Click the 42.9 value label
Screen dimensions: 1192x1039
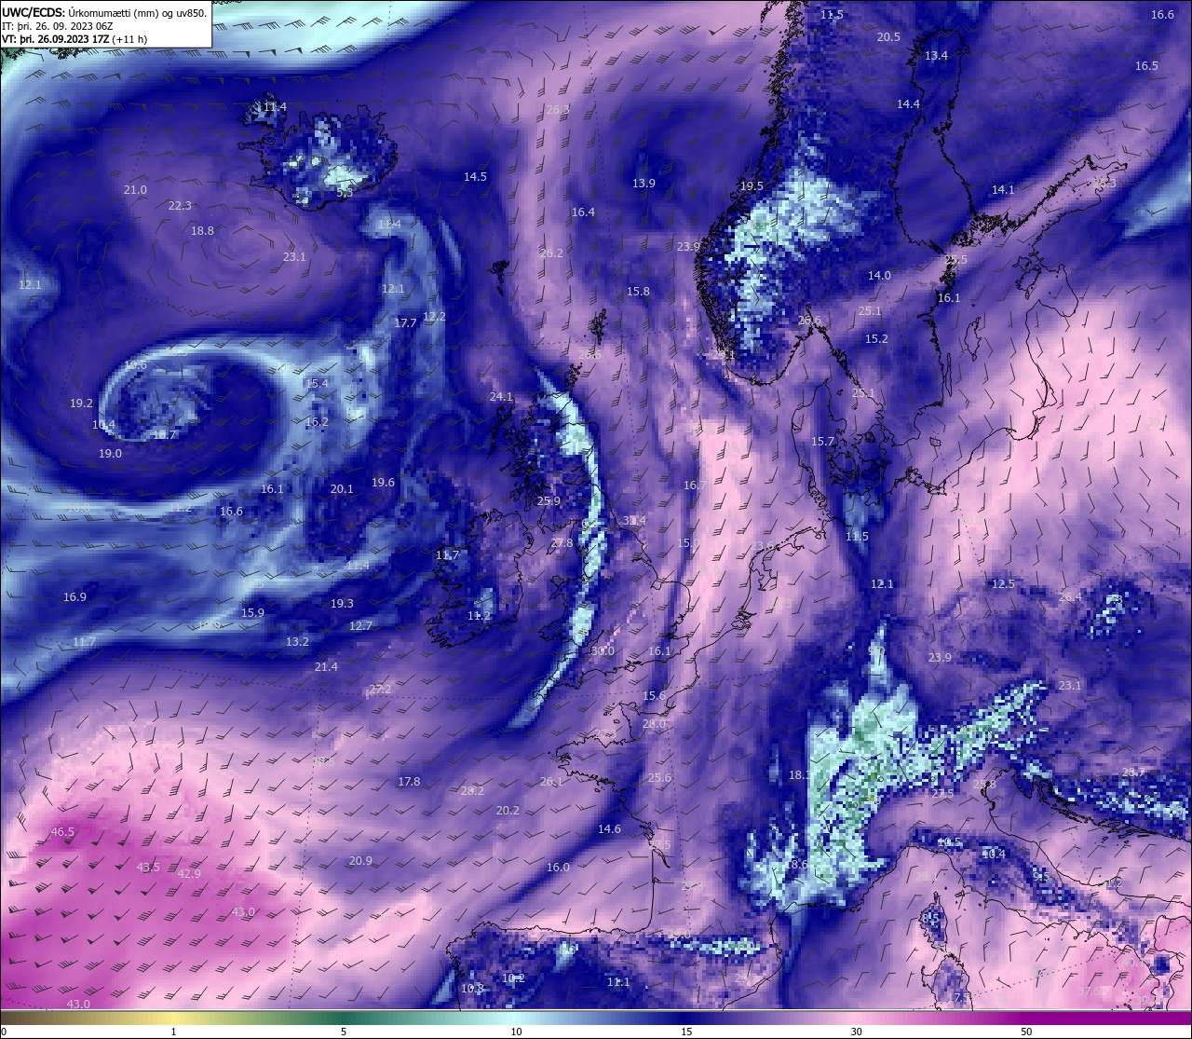[x=189, y=874]
